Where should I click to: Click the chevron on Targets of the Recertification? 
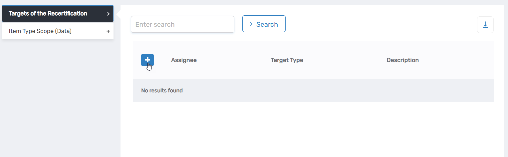[x=108, y=14]
